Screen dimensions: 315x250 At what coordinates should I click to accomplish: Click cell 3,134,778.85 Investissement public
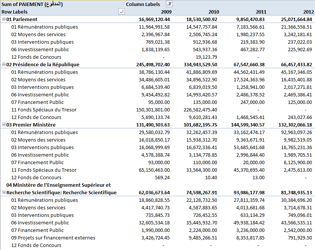[203, 155]
